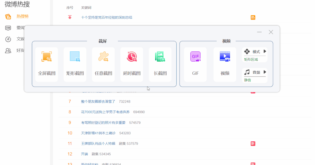Minimize the screenshot tool panel
The height and width of the screenshot is (165, 315).
259,32
